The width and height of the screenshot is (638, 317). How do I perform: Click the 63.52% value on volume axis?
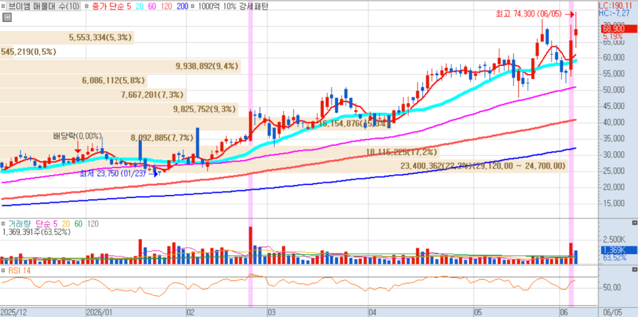[x=614, y=258]
